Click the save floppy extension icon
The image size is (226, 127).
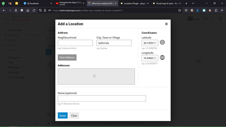[204, 10]
